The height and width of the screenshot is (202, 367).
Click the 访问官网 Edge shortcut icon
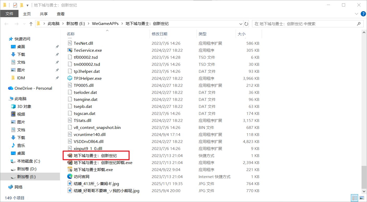click(x=70, y=177)
